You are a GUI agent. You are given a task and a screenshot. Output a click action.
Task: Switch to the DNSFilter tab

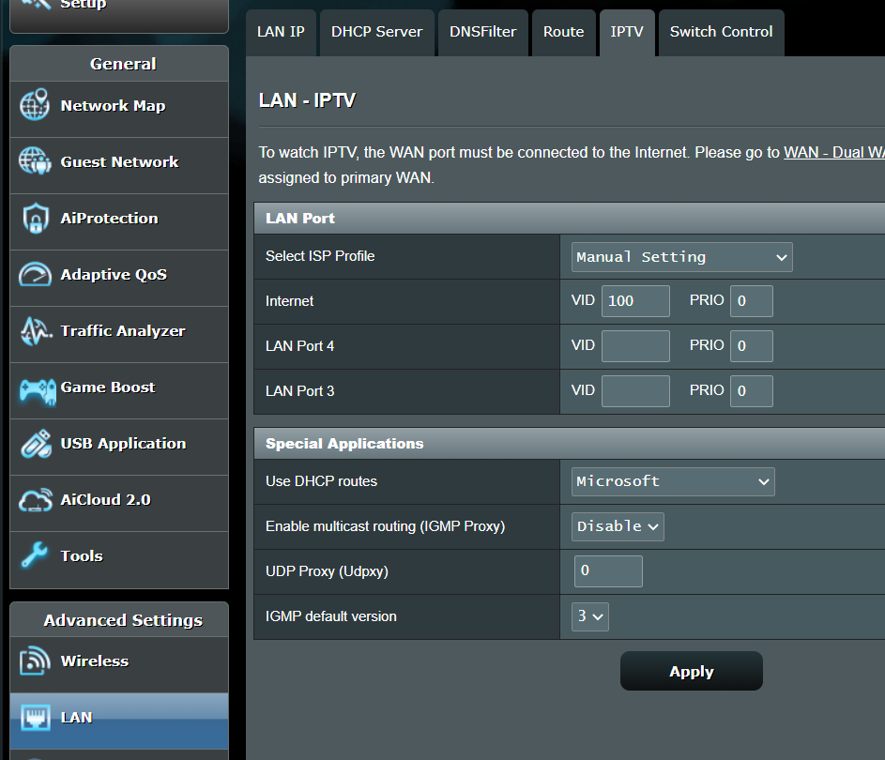(x=483, y=32)
